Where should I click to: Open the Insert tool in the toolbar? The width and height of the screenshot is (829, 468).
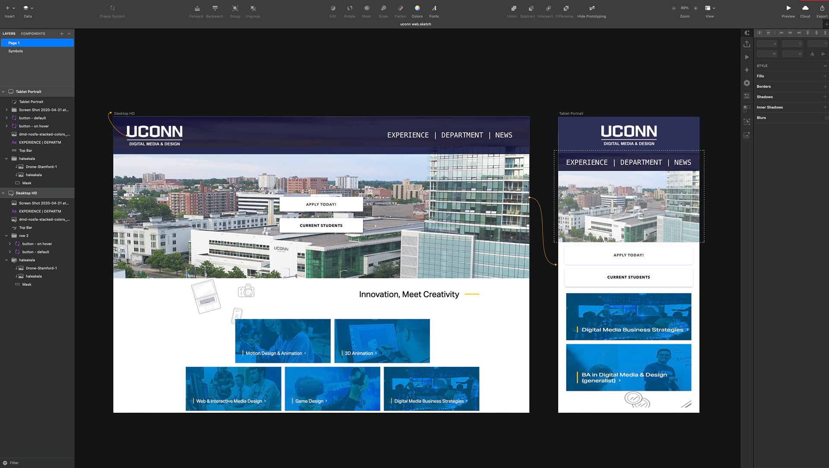(x=7, y=8)
